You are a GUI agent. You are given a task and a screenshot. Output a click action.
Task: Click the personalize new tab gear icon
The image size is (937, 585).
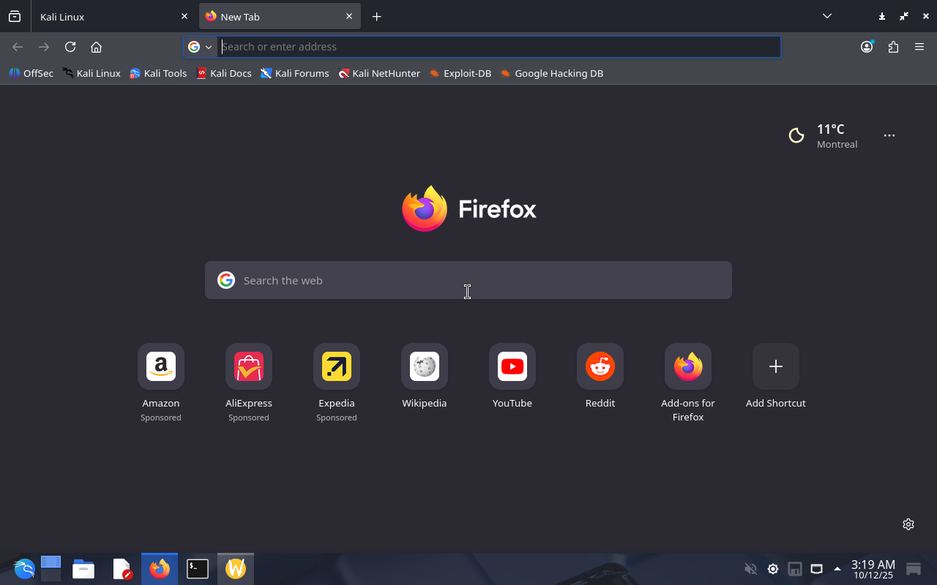(908, 524)
